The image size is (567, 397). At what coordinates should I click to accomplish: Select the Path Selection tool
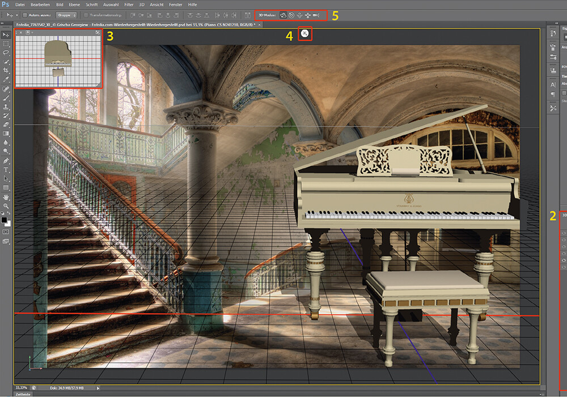[6, 179]
